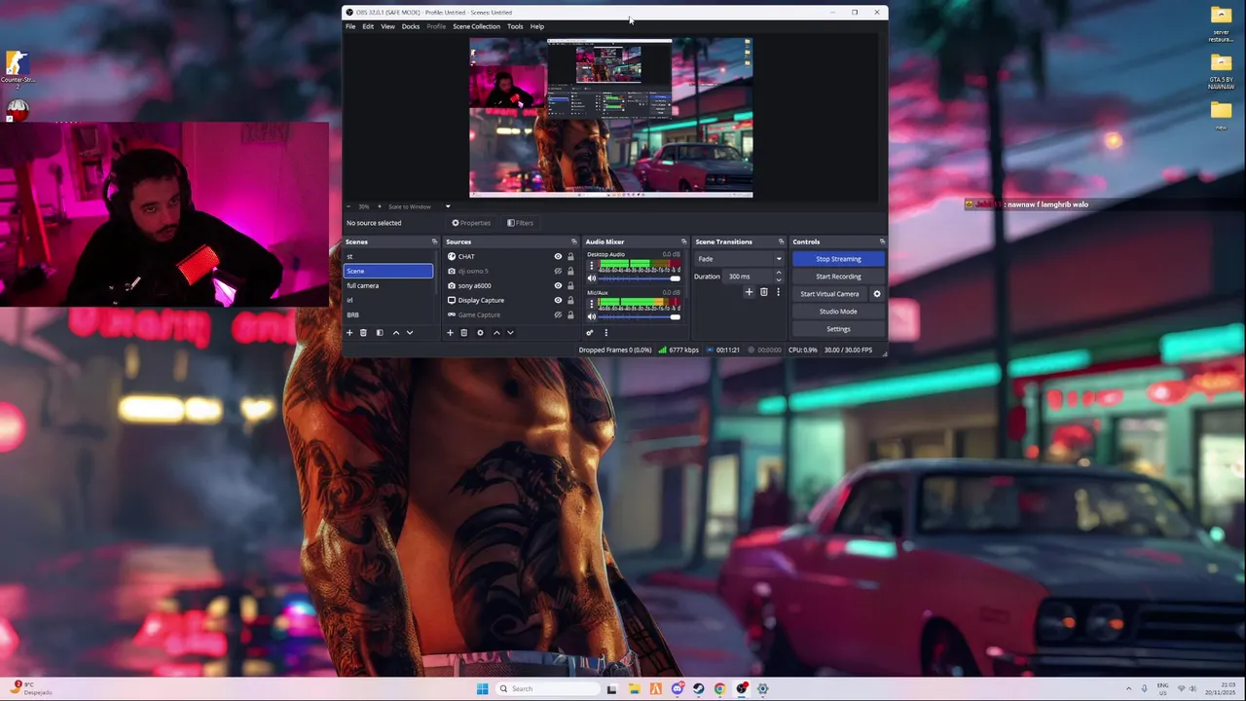
Task: Remove selected scene using the Scenes trash icon
Action: click(363, 333)
